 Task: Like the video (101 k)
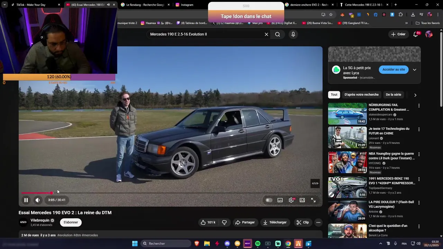tap(208, 222)
